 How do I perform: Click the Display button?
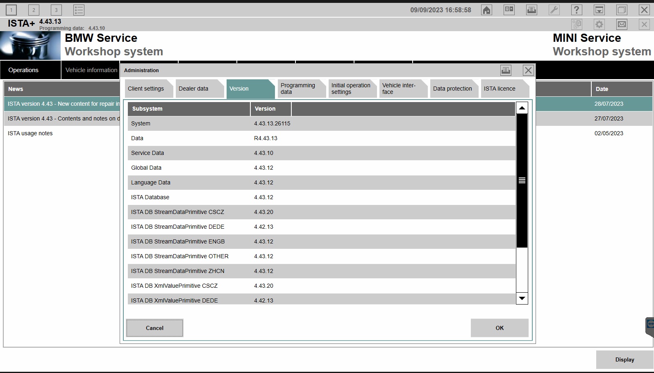point(624,359)
